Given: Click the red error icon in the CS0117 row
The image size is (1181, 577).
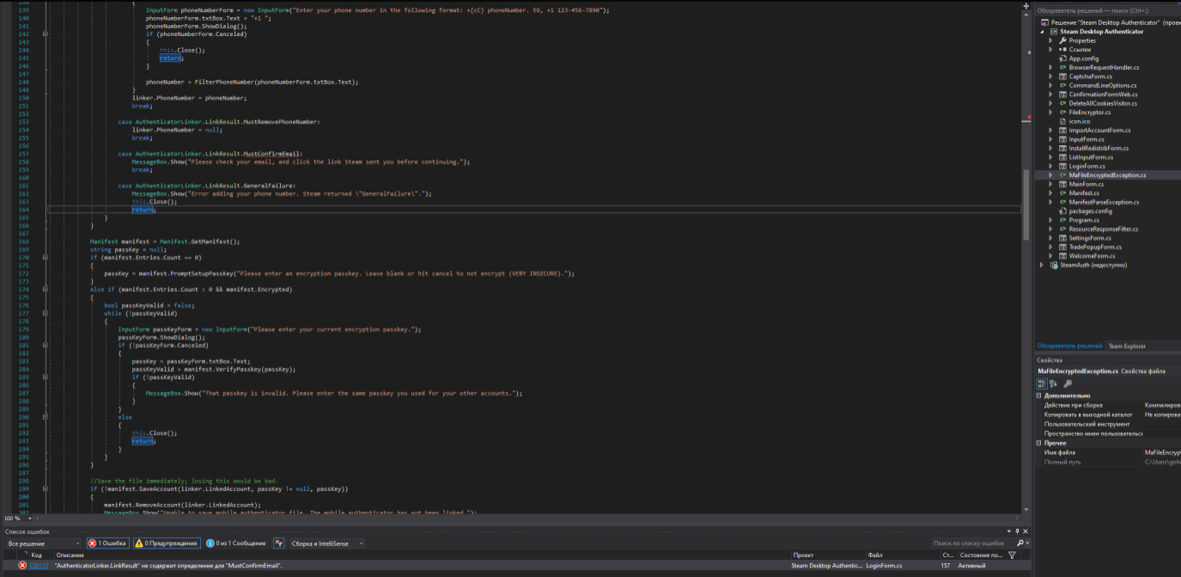Looking at the screenshot, I should 22,566.
